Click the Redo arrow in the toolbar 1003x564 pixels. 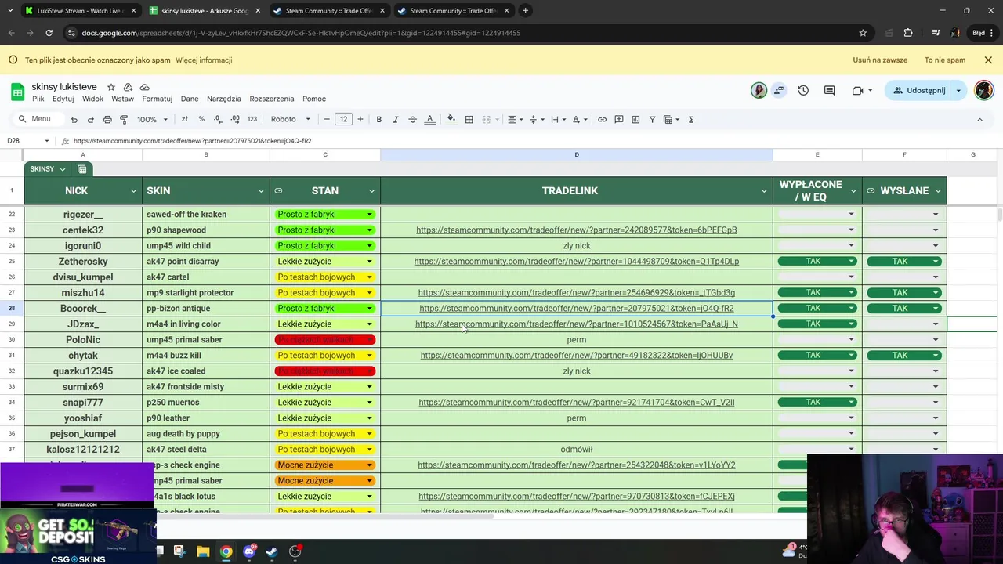pyautogui.click(x=90, y=119)
